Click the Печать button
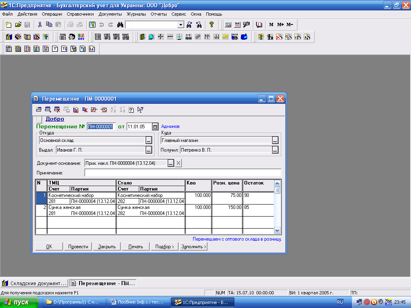The width and height of the screenshot is (411, 308). [x=136, y=247]
